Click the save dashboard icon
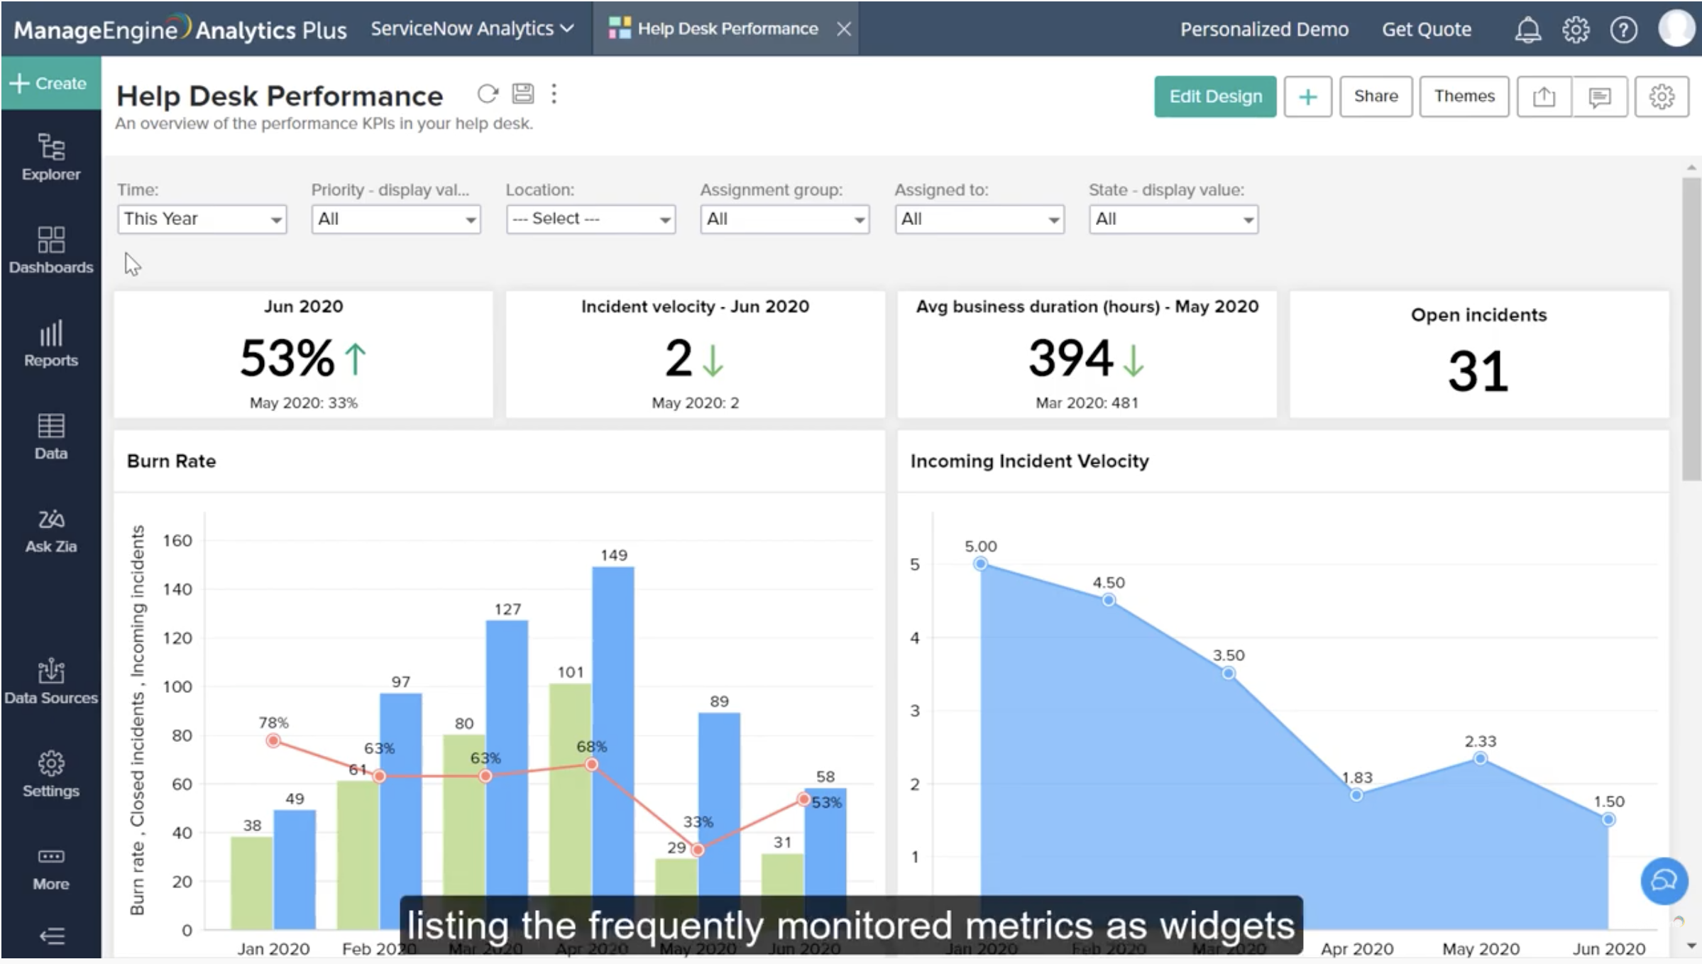 tap(523, 94)
